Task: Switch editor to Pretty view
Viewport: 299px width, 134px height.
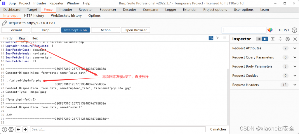Action: tap(8, 38)
